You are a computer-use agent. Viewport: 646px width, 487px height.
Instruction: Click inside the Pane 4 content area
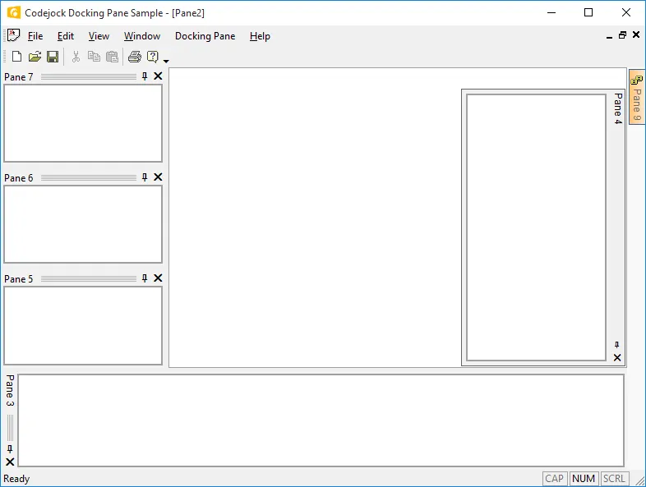point(536,227)
